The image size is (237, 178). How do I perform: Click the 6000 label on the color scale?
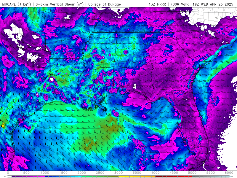click(229, 173)
